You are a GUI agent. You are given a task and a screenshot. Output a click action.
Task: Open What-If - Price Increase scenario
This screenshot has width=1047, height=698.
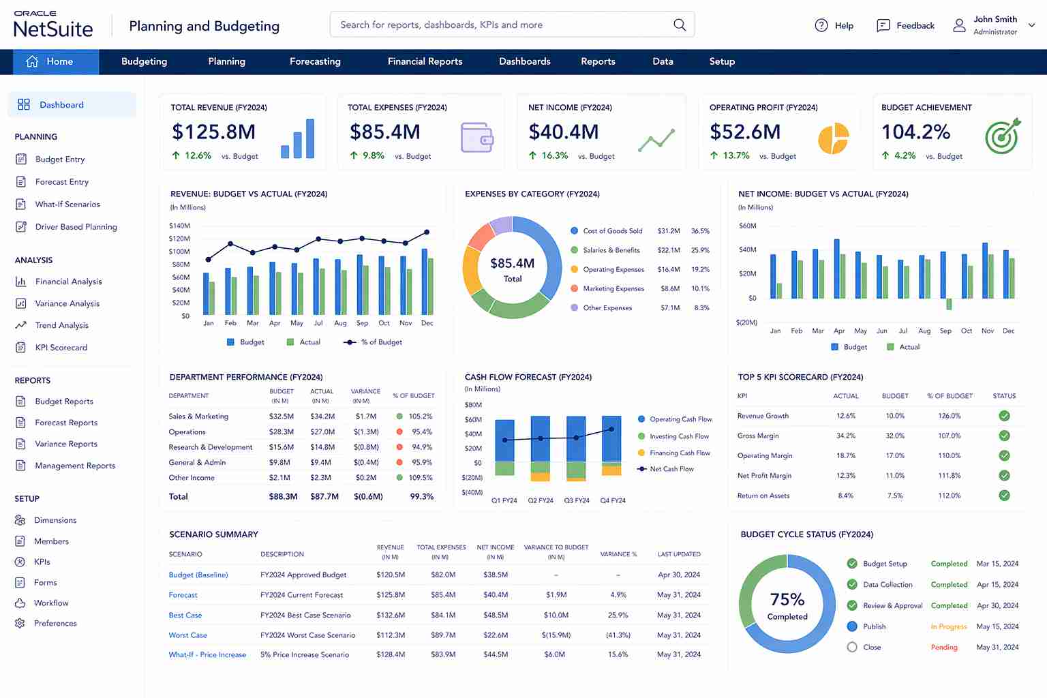207,654
